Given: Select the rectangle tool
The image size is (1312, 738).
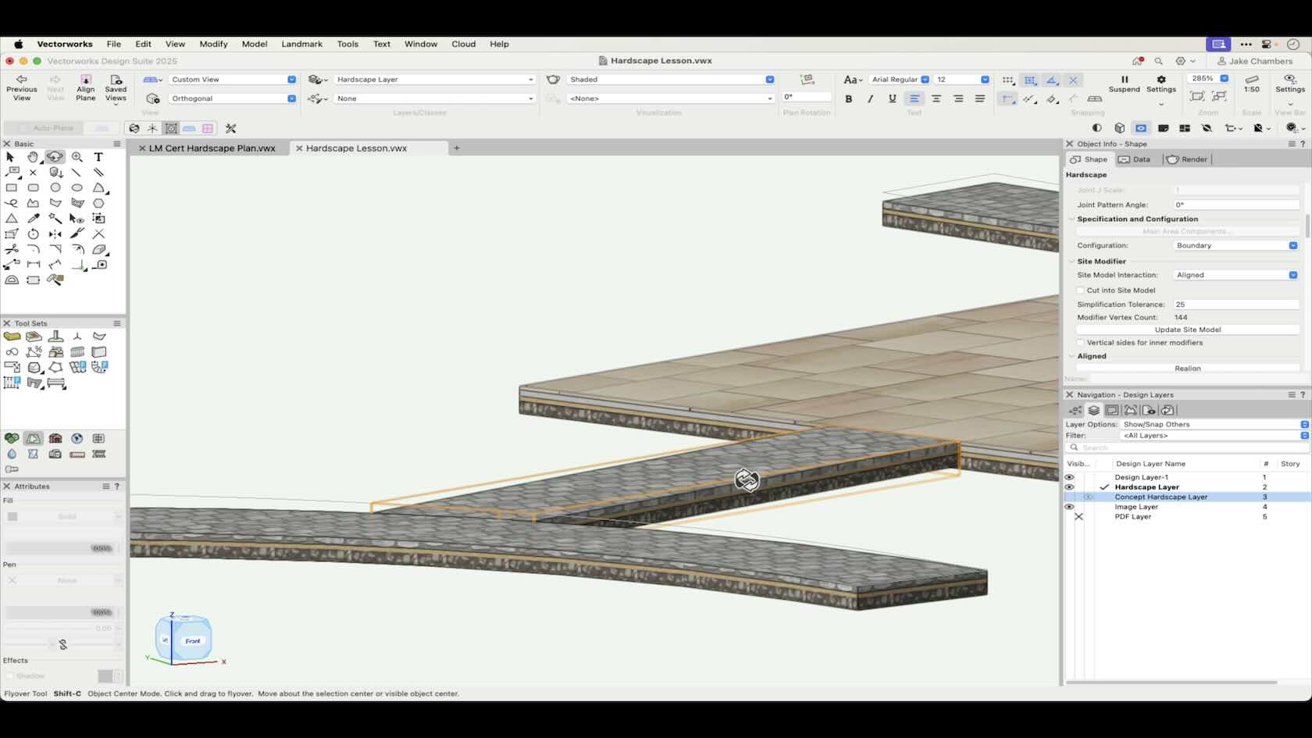Looking at the screenshot, I should point(12,188).
